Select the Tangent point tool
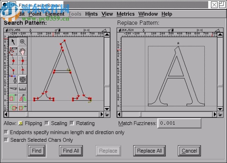The width and height of the screenshot is (227, 163). (x=23, y=70)
